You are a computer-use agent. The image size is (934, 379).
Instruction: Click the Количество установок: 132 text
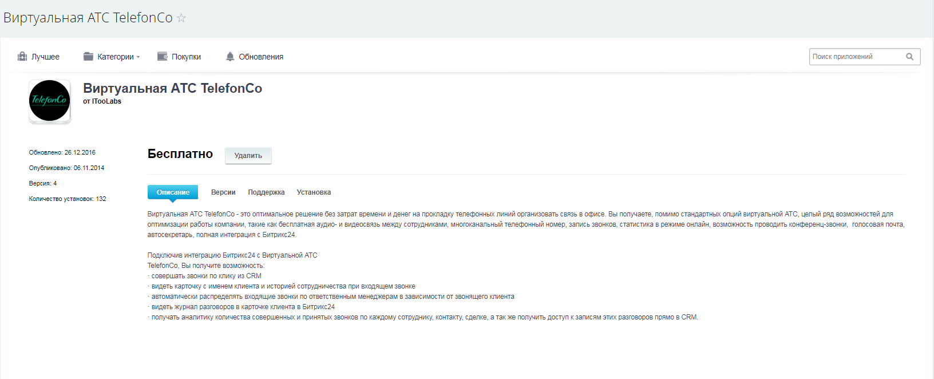pos(68,199)
